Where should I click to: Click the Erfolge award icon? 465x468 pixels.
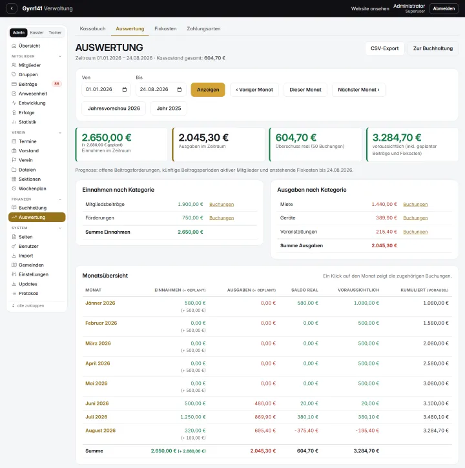point(14,112)
